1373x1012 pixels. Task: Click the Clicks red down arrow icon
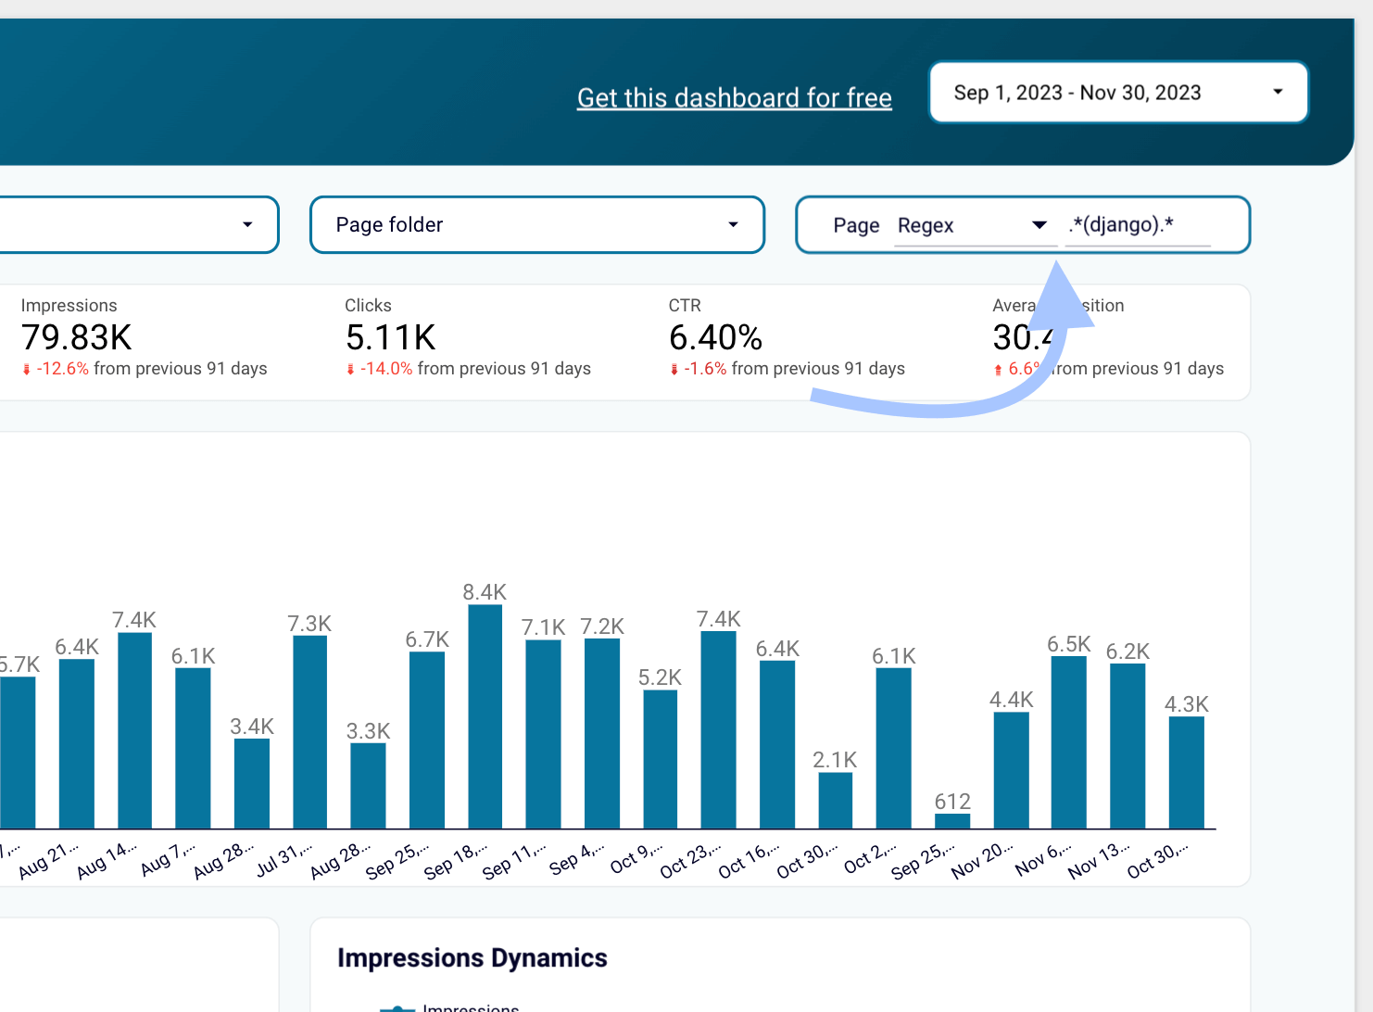tap(350, 370)
